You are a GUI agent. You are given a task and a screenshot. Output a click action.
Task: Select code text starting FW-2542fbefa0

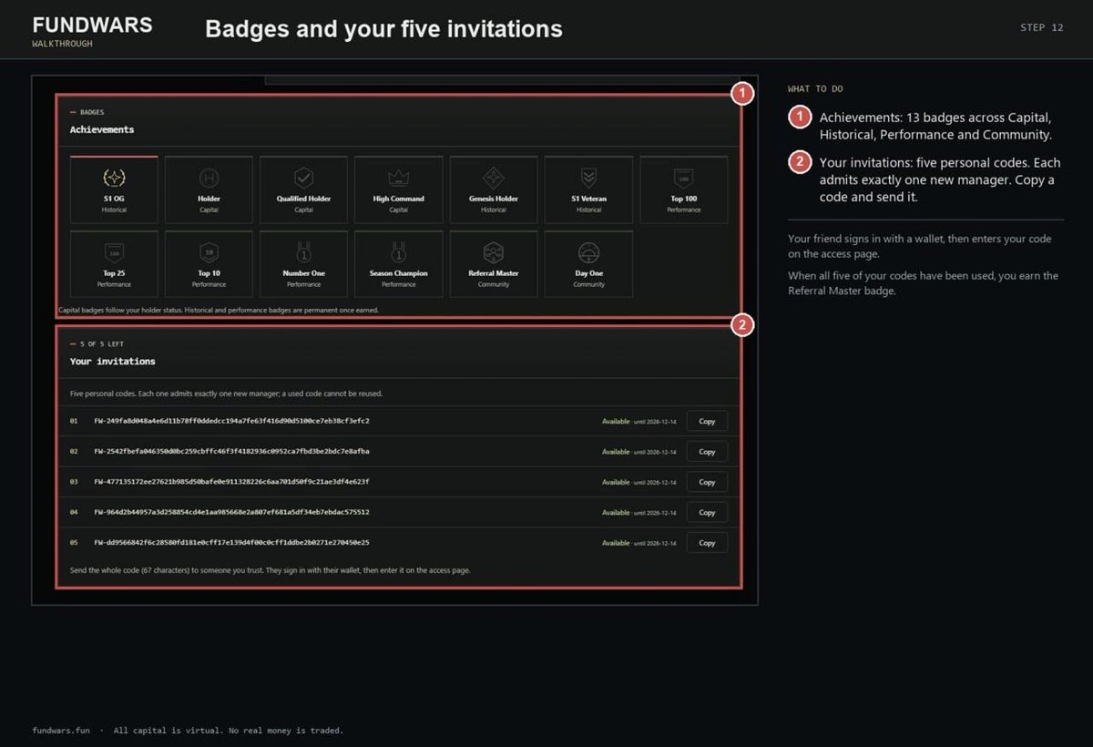231,451
